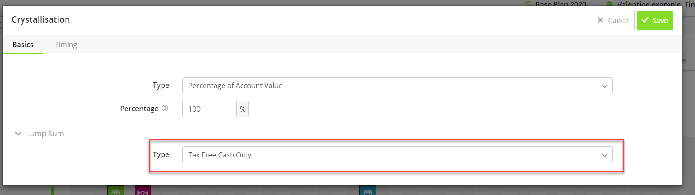Switch to the Timing tab
Viewport: 695px width, 195px height.
(66, 45)
